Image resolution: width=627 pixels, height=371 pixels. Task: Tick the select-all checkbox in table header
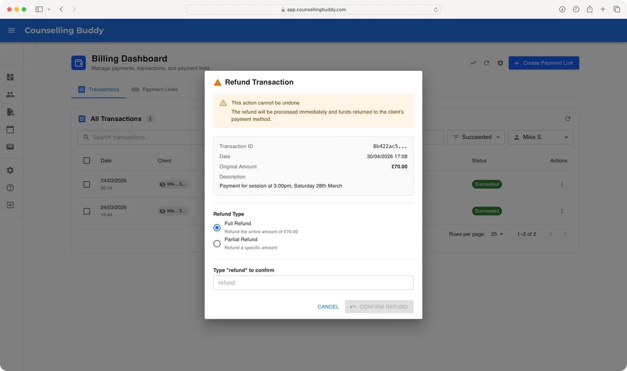click(x=87, y=161)
